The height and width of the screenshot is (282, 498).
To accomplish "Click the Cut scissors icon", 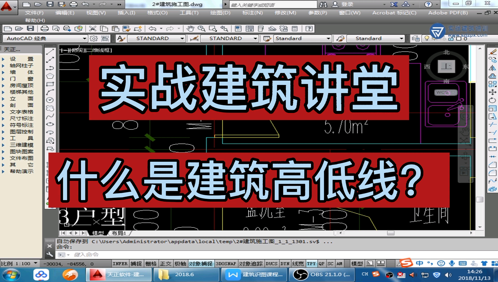I will coord(93,29).
